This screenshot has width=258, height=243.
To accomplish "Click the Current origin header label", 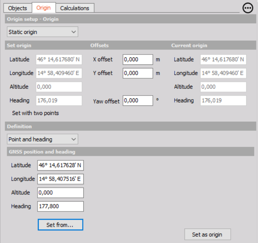I will [x=189, y=45].
